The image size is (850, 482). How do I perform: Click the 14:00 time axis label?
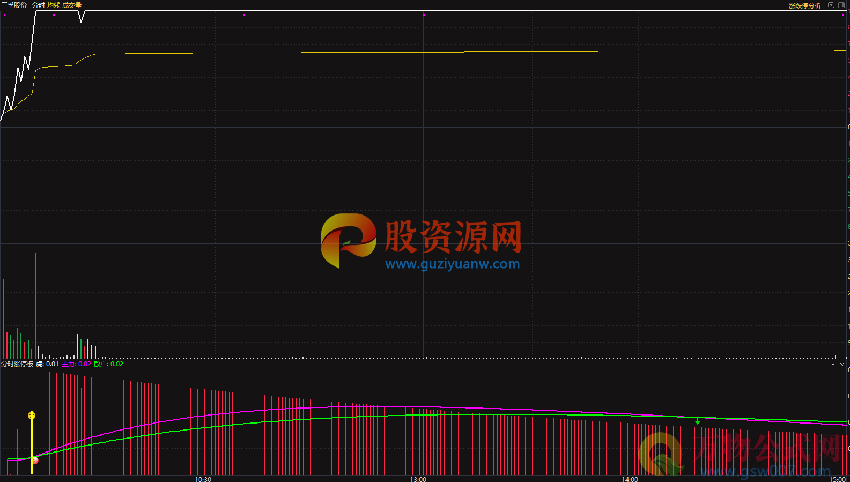coord(630,479)
